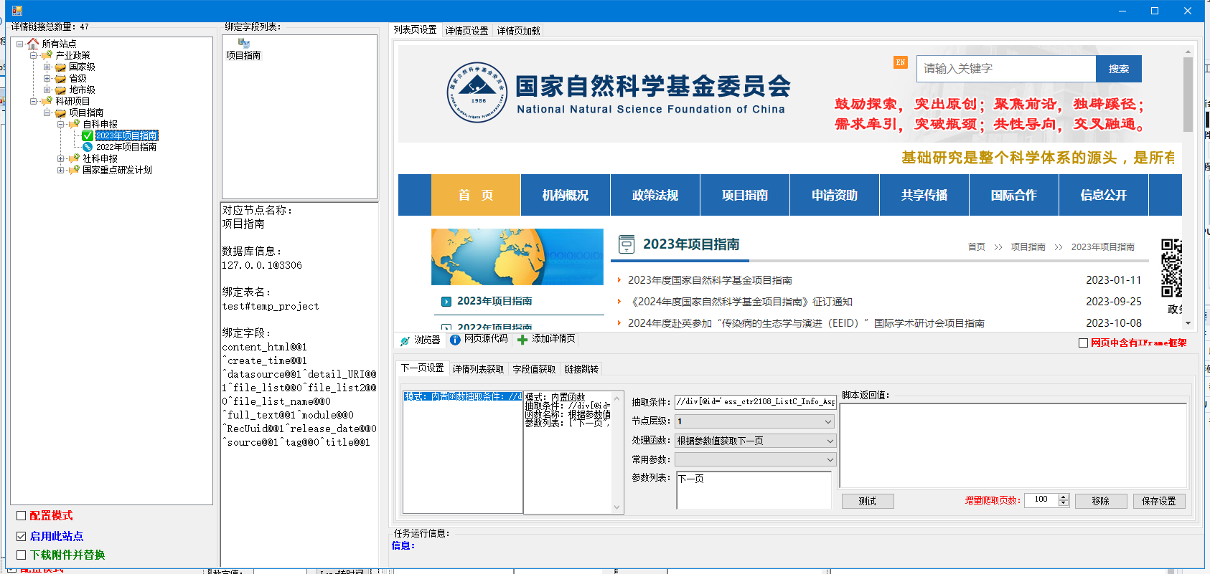Click the bound field list icon above 项目指南

(x=244, y=43)
